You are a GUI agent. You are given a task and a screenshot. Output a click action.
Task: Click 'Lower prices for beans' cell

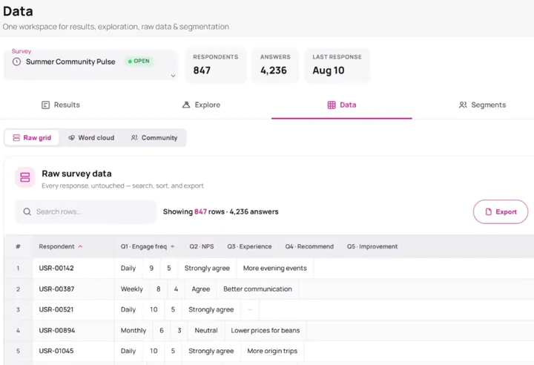[266, 330]
